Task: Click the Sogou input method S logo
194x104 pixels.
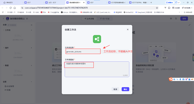Action: (x=171, y=79)
